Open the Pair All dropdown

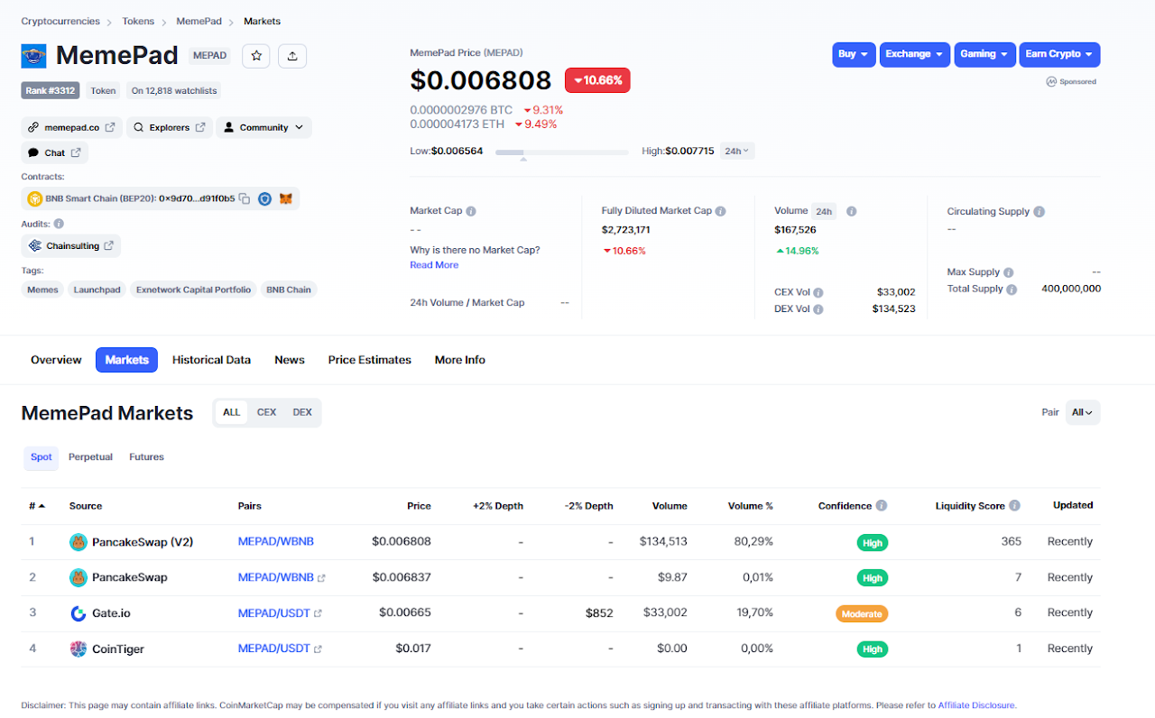[x=1083, y=412]
